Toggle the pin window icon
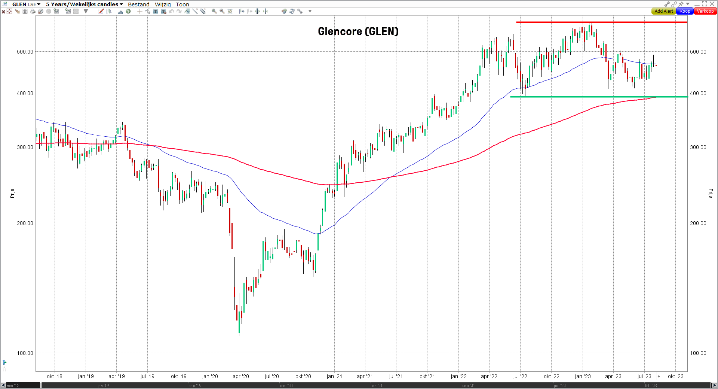 pyautogui.click(x=681, y=4)
